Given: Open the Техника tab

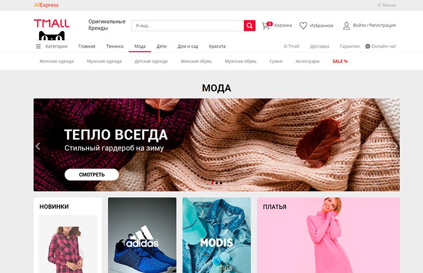Looking at the screenshot, I should click(x=115, y=46).
